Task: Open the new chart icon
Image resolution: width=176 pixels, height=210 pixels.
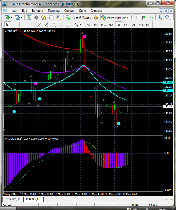Action: pos(7,17)
